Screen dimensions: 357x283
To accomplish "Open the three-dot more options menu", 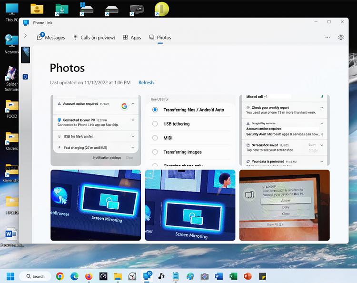I will click(327, 37).
